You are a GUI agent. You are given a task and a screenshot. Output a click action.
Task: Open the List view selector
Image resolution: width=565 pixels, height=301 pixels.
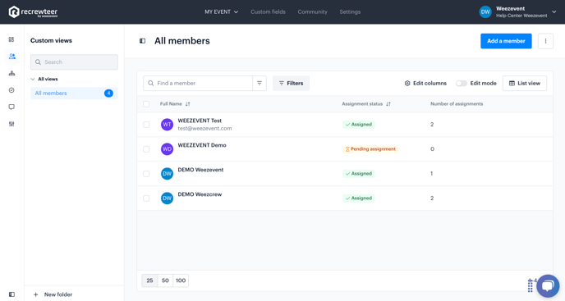click(x=525, y=83)
